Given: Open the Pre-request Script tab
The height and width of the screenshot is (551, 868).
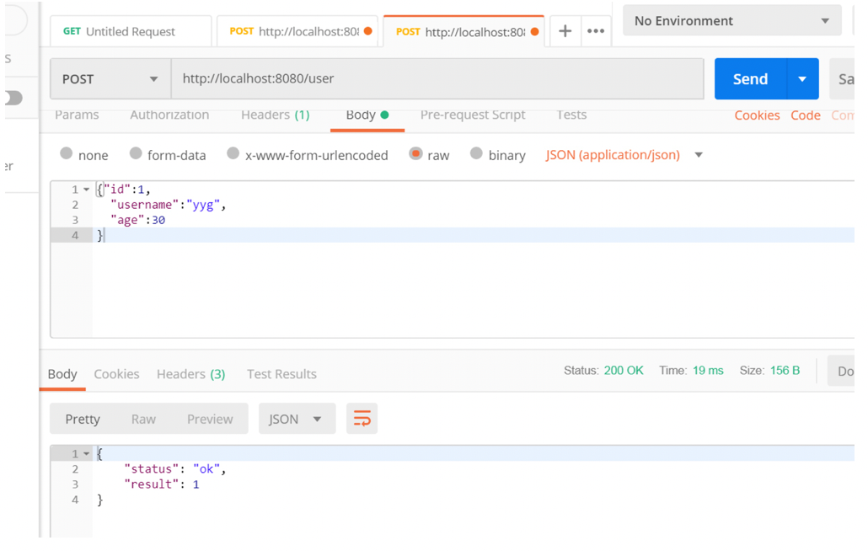Looking at the screenshot, I should (x=473, y=115).
